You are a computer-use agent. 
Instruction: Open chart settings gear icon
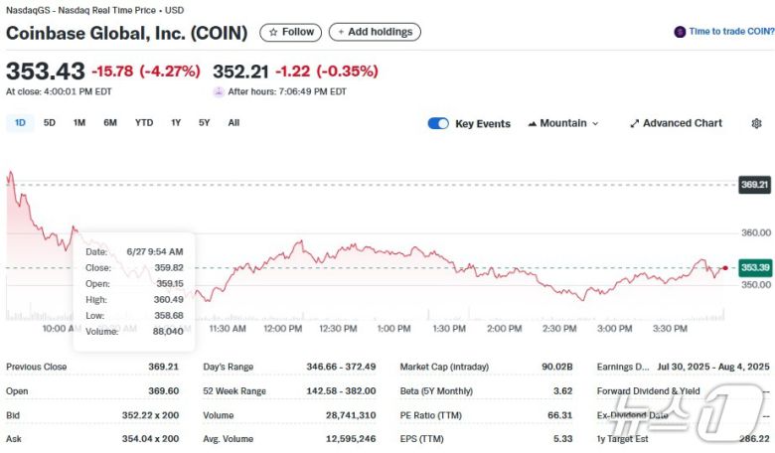756,123
